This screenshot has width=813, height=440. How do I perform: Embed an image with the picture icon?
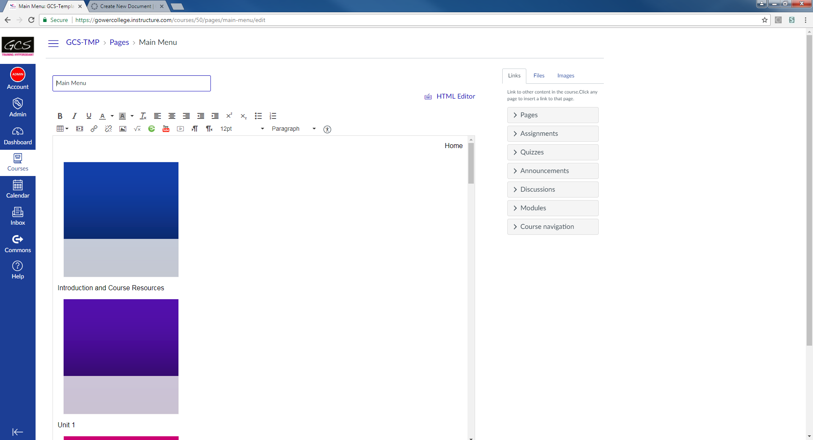pos(123,129)
